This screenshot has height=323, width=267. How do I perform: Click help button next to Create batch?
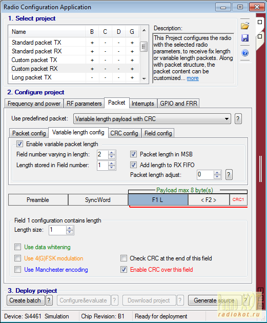49,300
